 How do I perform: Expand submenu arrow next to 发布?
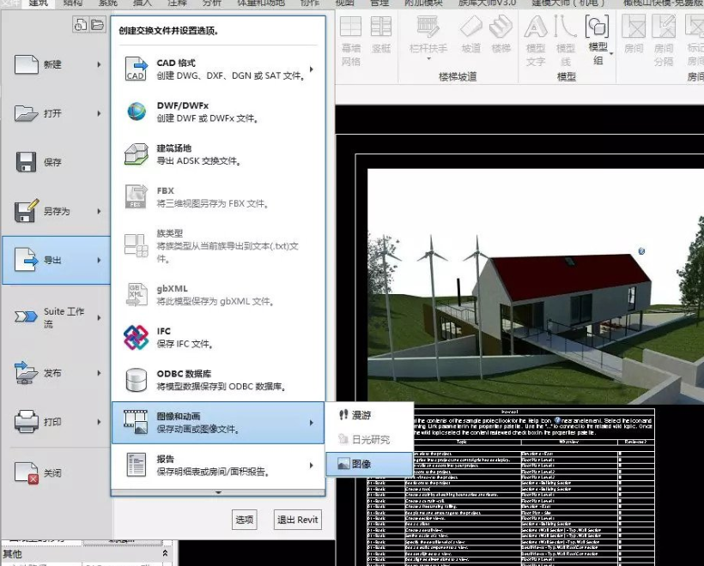[99, 373]
